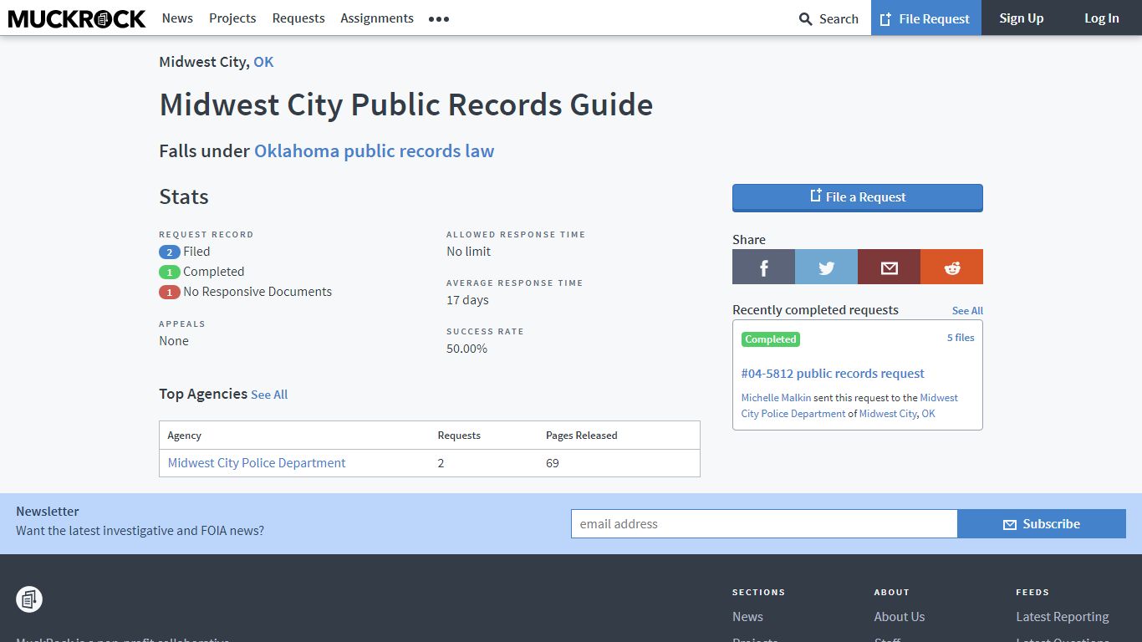
Task: Open Michelle Malkin user profile link
Action: pyautogui.click(x=776, y=398)
